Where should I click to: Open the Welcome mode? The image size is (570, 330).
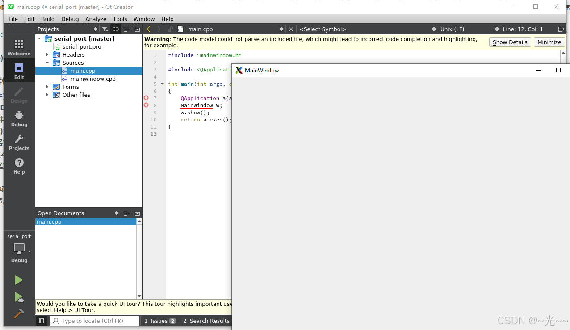click(x=19, y=47)
